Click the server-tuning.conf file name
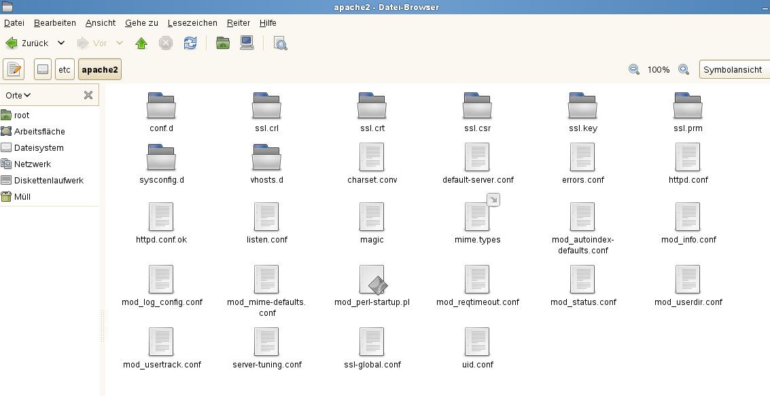Screen dimensions: 770x396 pyautogui.click(x=267, y=365)
